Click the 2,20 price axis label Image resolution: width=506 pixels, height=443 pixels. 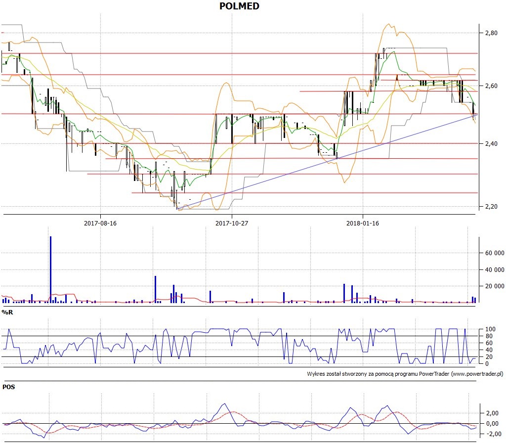(x=492, y=206)
